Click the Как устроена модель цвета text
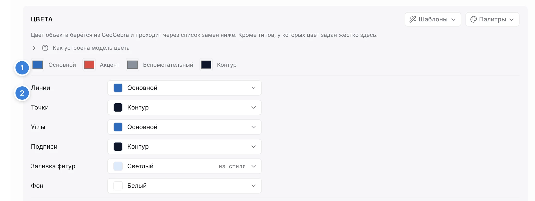535x201 pixels. point(91,48)
